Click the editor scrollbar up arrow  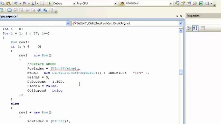pyautogui.click(x=181, y=31)
